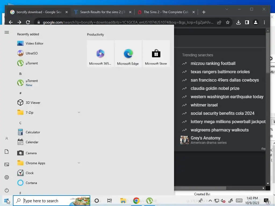Show hidden system tray icons
The height and width of the screenshot is (206, 275).
(x=210, y=201)
